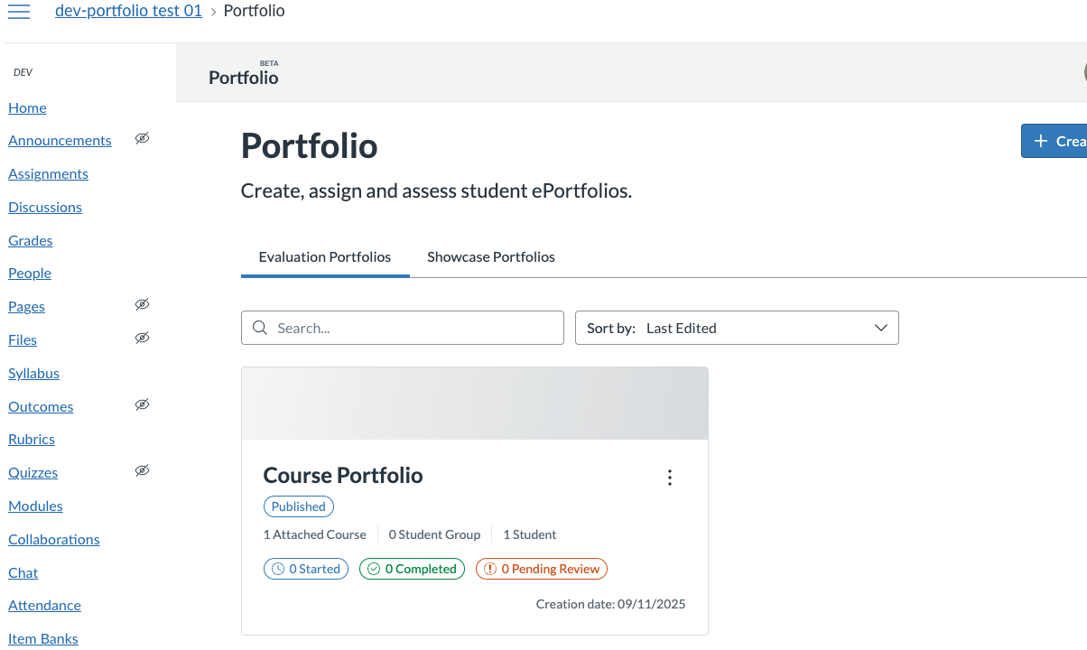Click the Course Portfolio card banner
The height and width of the screenshot is (650, 1087).
tap(474, 403)
